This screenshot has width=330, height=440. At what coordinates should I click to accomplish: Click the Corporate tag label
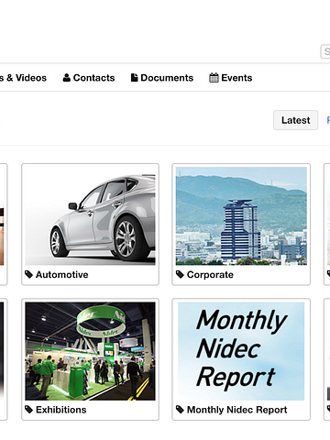click(210, 275)
